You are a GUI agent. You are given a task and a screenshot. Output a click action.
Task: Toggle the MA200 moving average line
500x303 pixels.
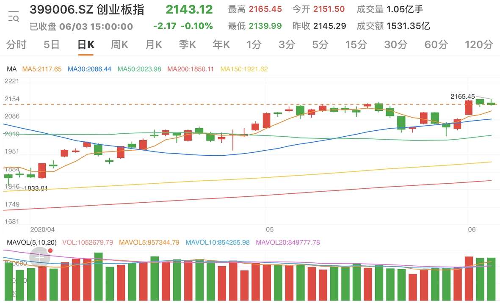pos(190,68)
